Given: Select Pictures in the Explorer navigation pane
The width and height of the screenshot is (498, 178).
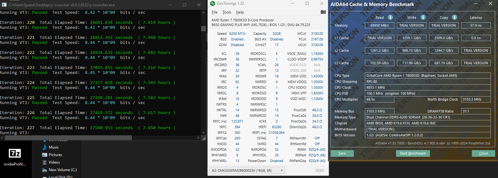Looking at the screenshot, I should pos(55,155).
